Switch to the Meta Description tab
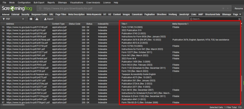This screenshot has height=109, width=244. pos(76,14)
